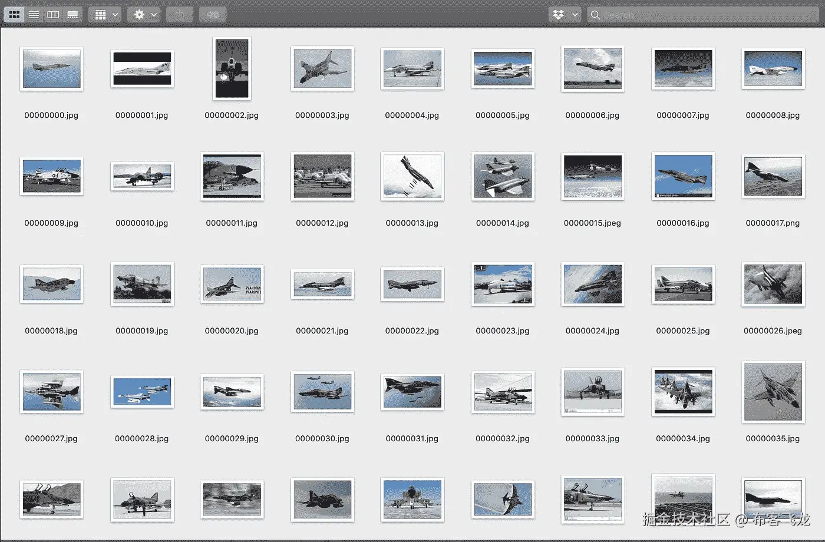Click the file name 00000026.jpeg
This screenshot has height=542, width=825.
point(773,331)
